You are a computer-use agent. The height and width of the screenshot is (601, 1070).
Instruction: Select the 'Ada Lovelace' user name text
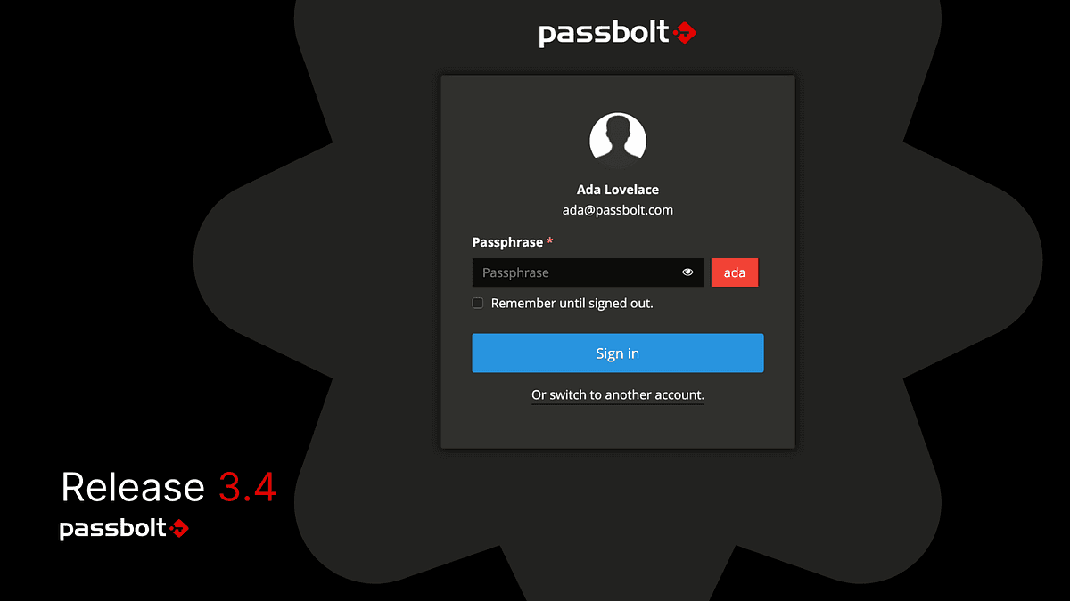618,190
